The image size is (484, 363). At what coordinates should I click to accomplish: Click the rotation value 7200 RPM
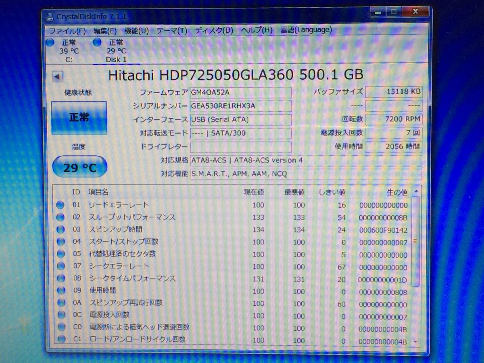(x=394, y=119)
